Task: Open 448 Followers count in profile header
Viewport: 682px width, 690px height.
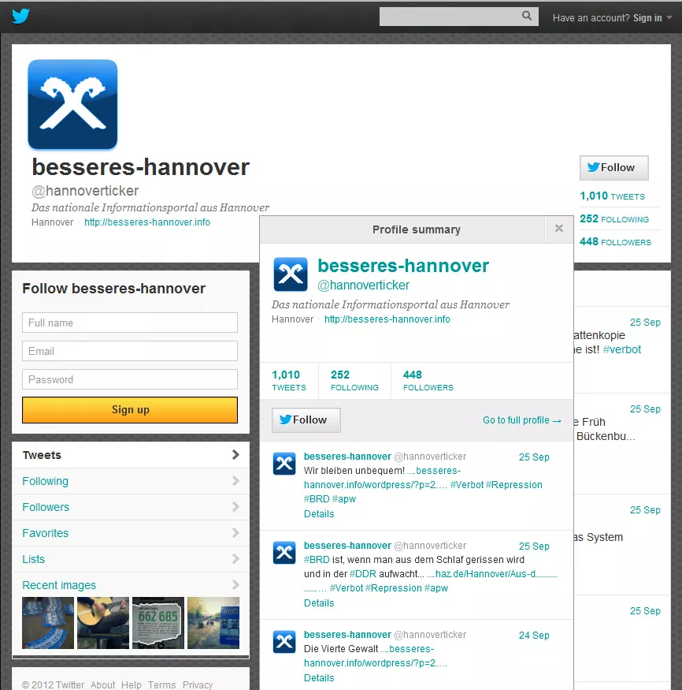Action: [x=615, y=241]
